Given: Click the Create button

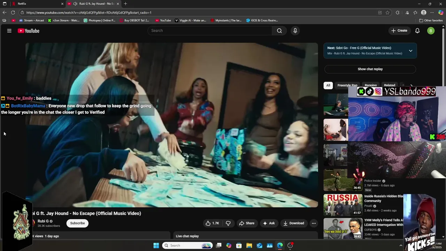Looking at the screenshot, I should (x=399, y=31).
